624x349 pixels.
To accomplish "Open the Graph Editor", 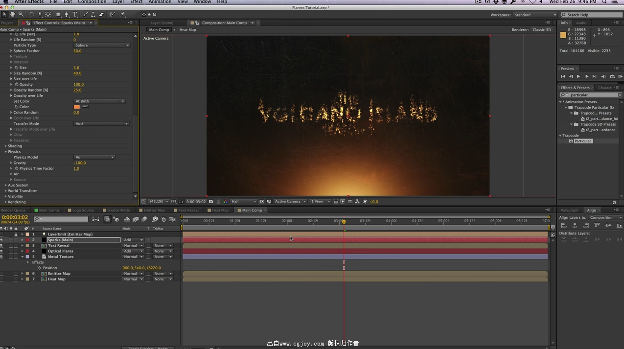I will (x=172, y=219).
